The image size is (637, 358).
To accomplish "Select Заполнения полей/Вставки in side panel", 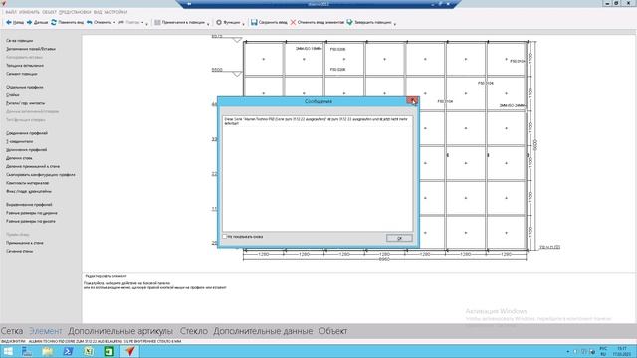I will [31, 49].
